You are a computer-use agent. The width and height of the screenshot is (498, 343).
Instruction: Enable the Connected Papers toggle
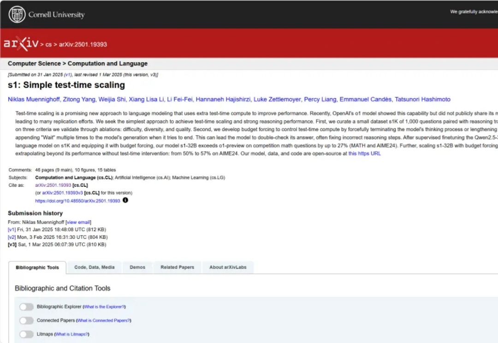[x=26, y=320]
